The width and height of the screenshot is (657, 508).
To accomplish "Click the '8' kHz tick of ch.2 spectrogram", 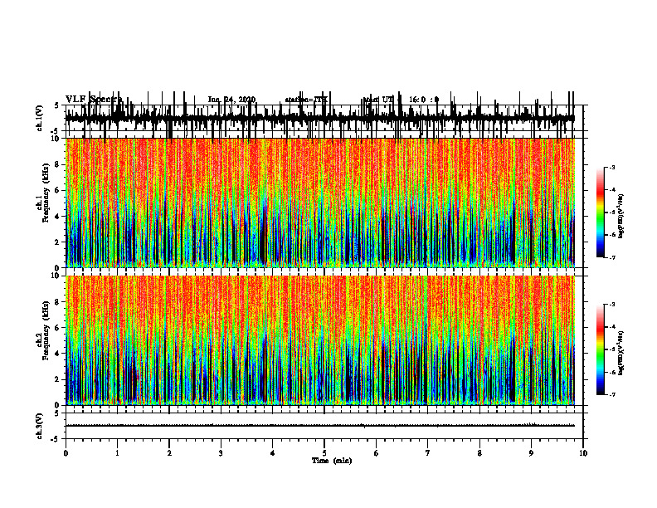I will pyautogui.click(x=58, y=302).
